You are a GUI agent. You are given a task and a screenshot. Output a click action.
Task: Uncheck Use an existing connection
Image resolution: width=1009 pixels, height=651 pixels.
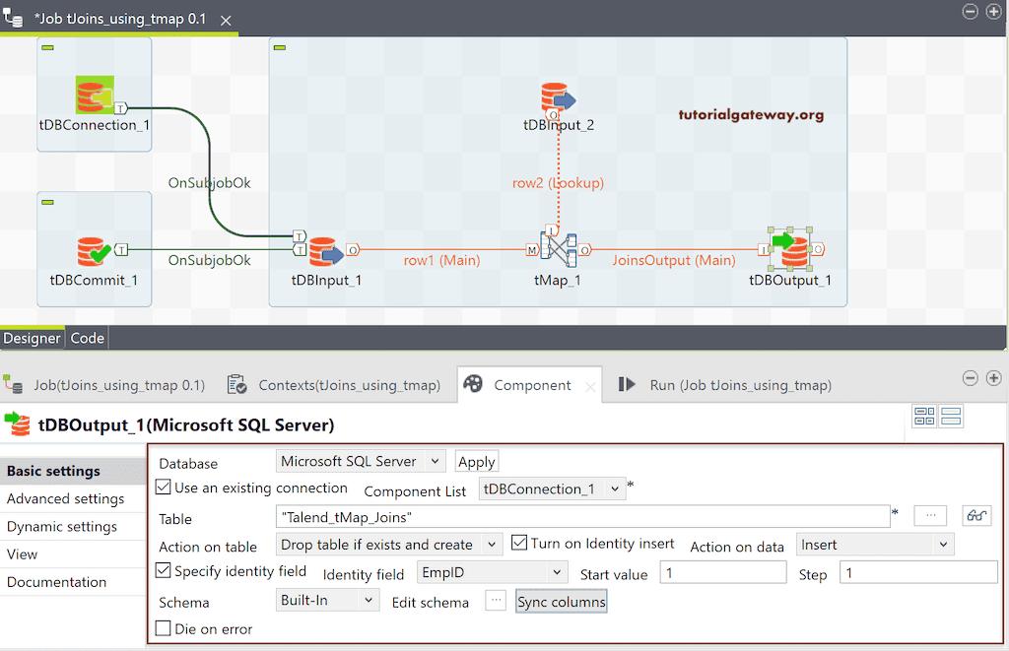164,488
